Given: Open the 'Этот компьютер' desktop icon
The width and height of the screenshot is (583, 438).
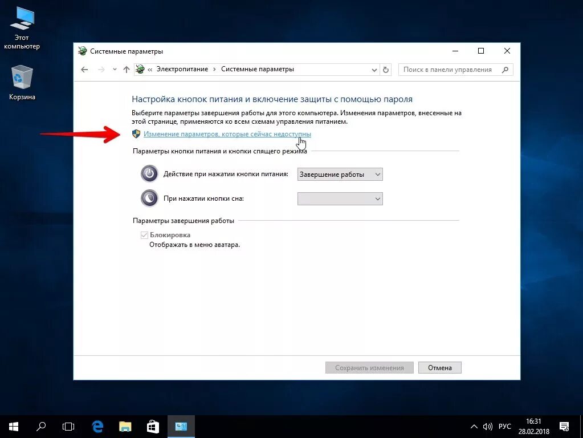Looking at the screenshot, I should (22, 29).
